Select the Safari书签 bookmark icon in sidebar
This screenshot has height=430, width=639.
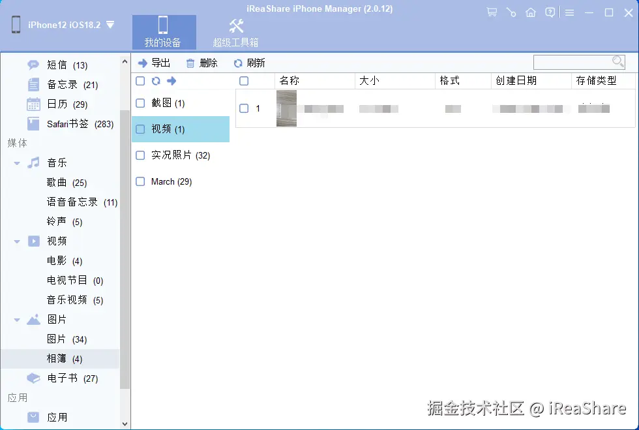coord(34,123)
